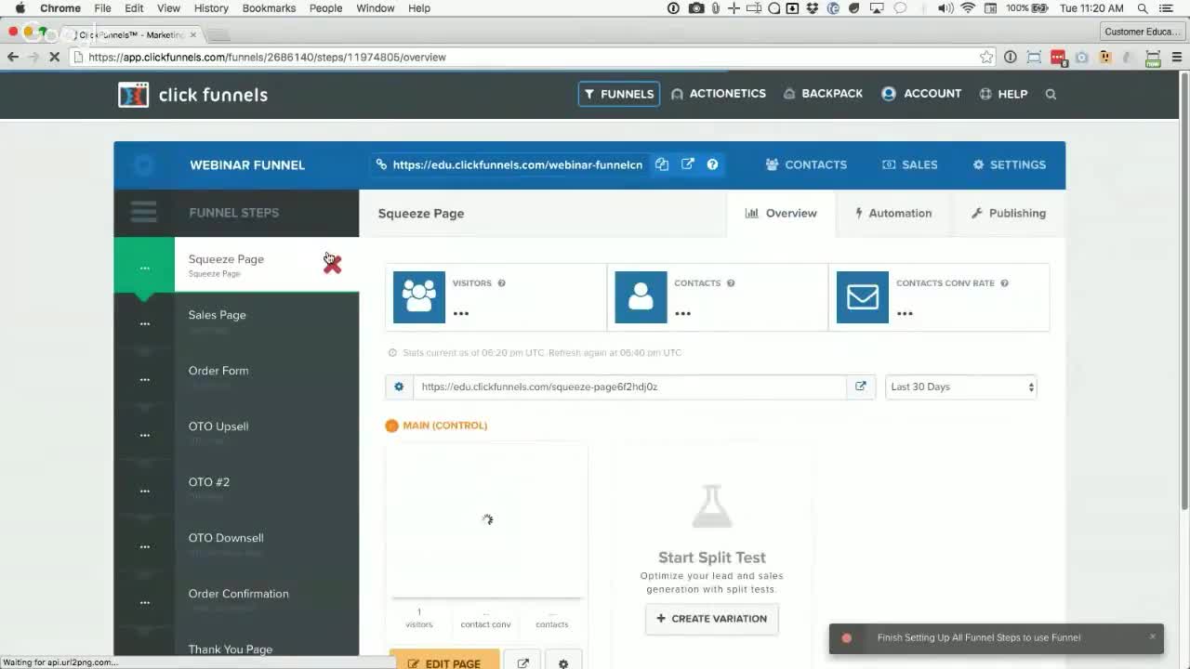This screenshot has width=1190, height=669.
Task: Open the Last 30 Days dropdown
Action: pos(961,387)
